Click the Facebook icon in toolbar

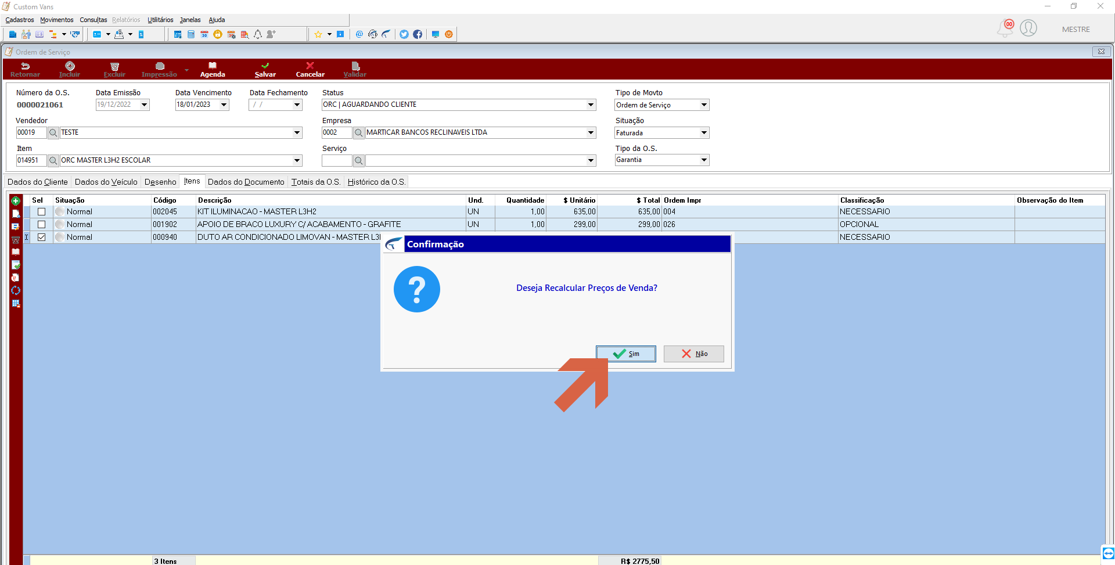(x=418, y=34)
